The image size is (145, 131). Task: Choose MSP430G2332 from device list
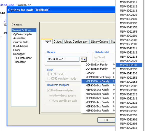tap(129, 103)
